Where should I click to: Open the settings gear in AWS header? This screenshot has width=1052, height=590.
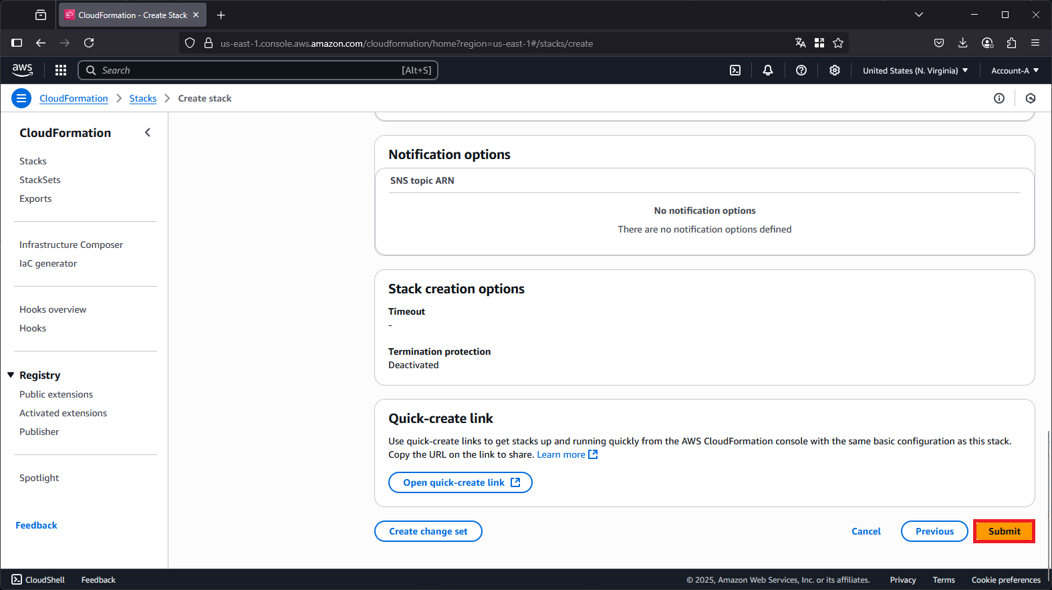click(x=835, y=70)
